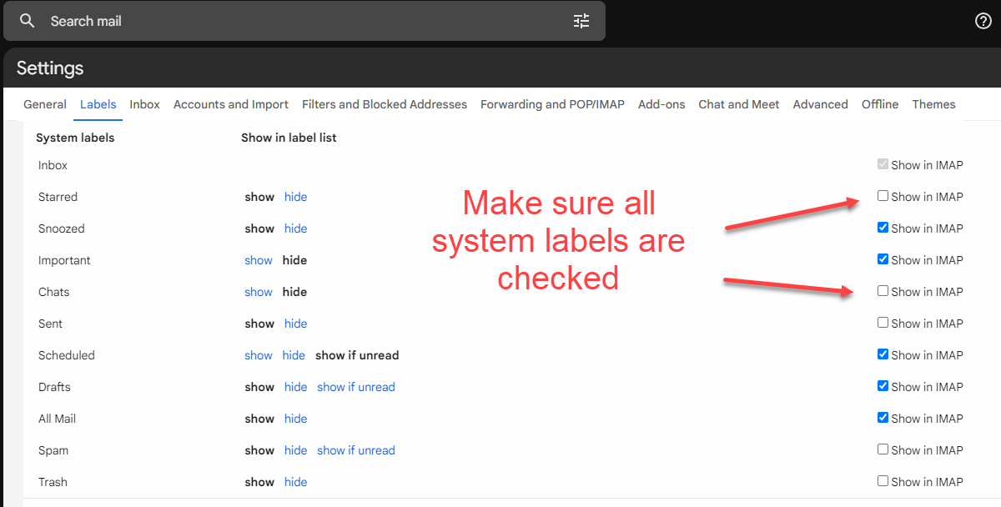Screen dimensions: 1001x507
Task: Choose show if unread for Spam
Action: (356, 450)
